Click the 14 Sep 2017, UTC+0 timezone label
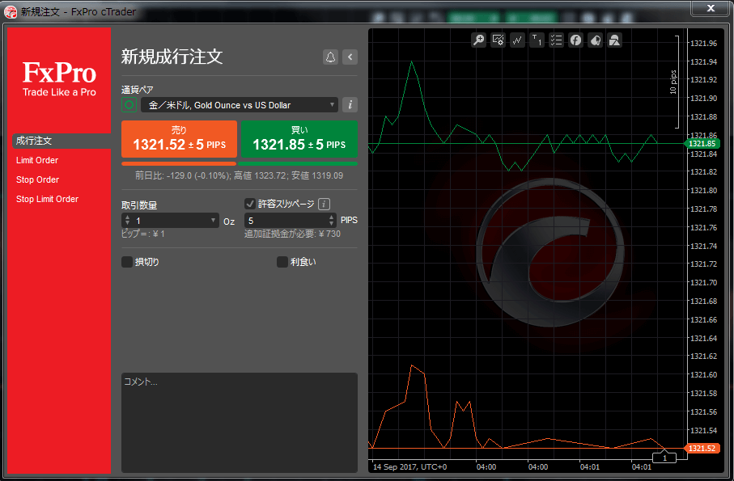The height and width of the screenshot is (481, 734). [x=409, y=467]
